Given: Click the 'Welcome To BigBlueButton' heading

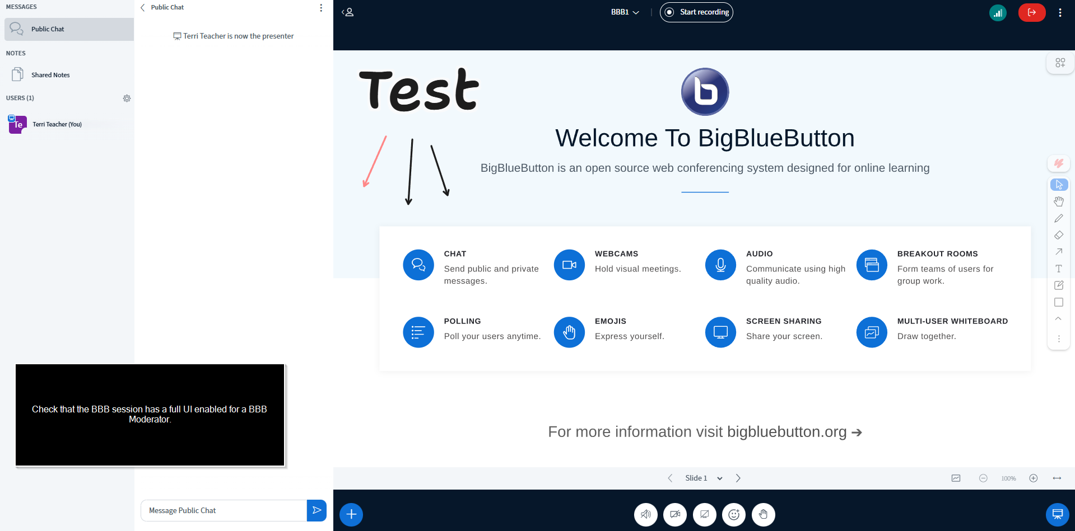Looking at the screenshot, I should pos(705,138).
